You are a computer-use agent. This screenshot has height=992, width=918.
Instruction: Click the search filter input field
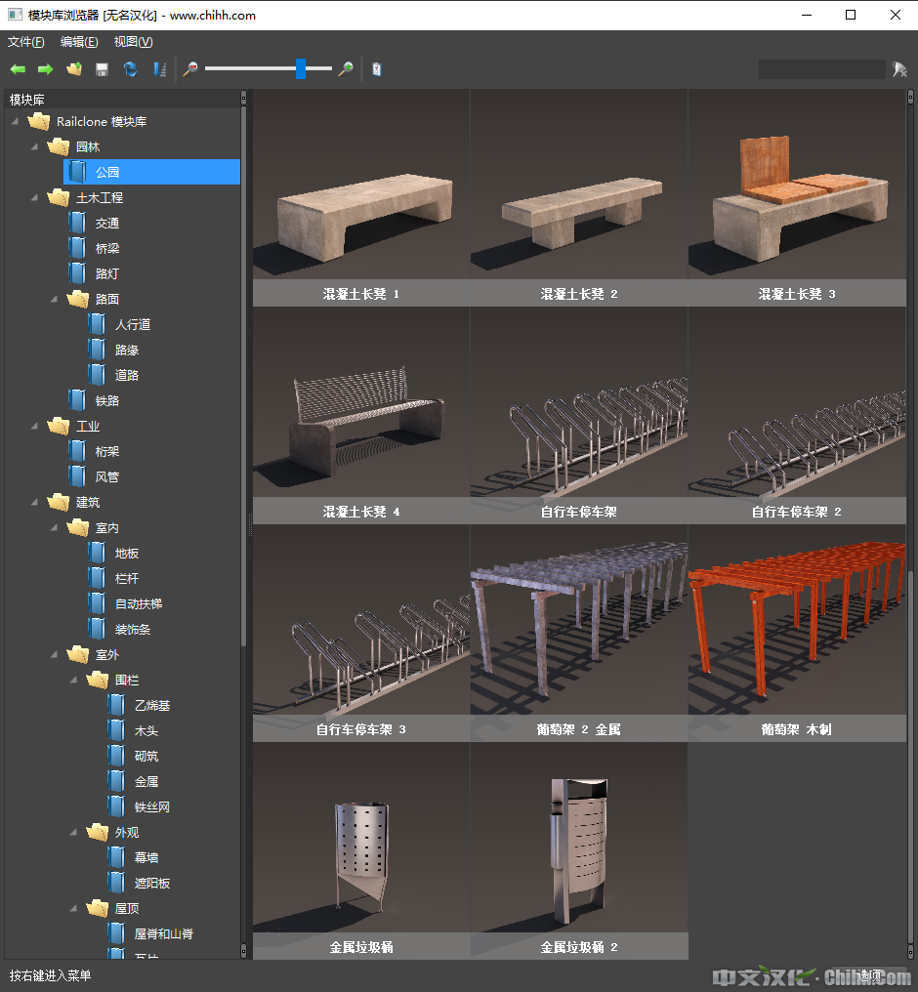pos(821,69)
